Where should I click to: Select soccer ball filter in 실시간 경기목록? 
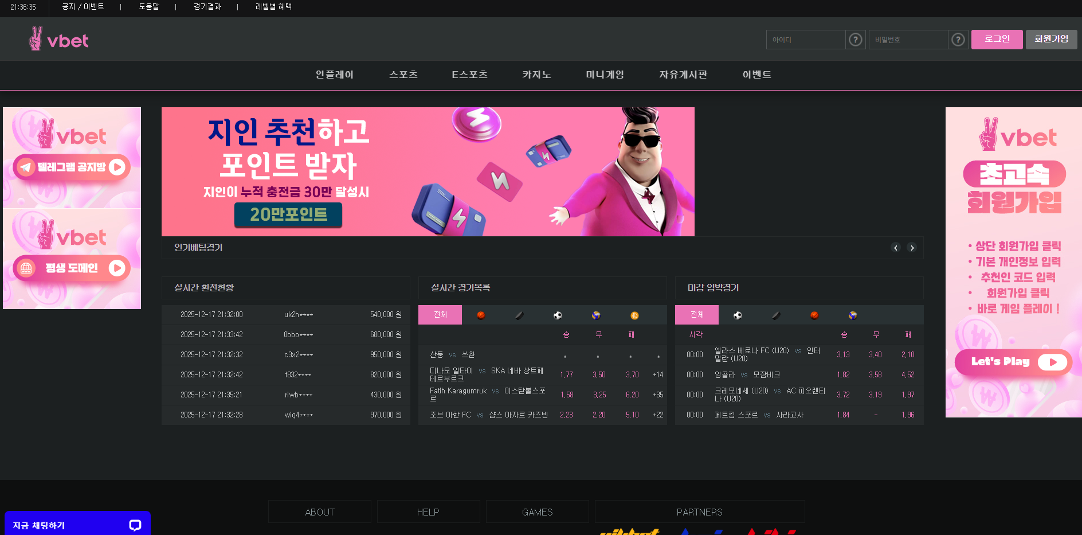coord(558,315)
